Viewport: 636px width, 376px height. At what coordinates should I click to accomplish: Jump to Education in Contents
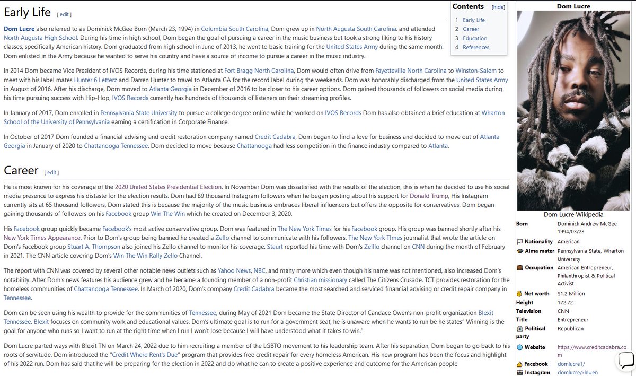pyautogui.click(x=475, y=38)
